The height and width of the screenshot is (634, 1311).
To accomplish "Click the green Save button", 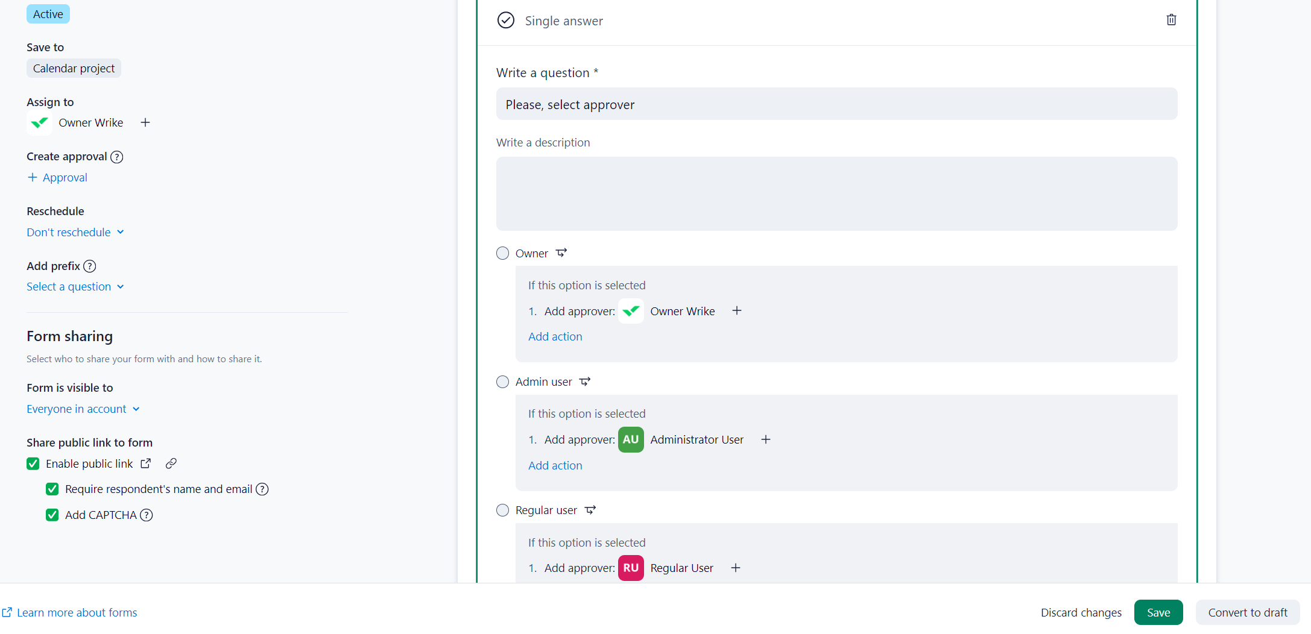I will [1158, 612].
